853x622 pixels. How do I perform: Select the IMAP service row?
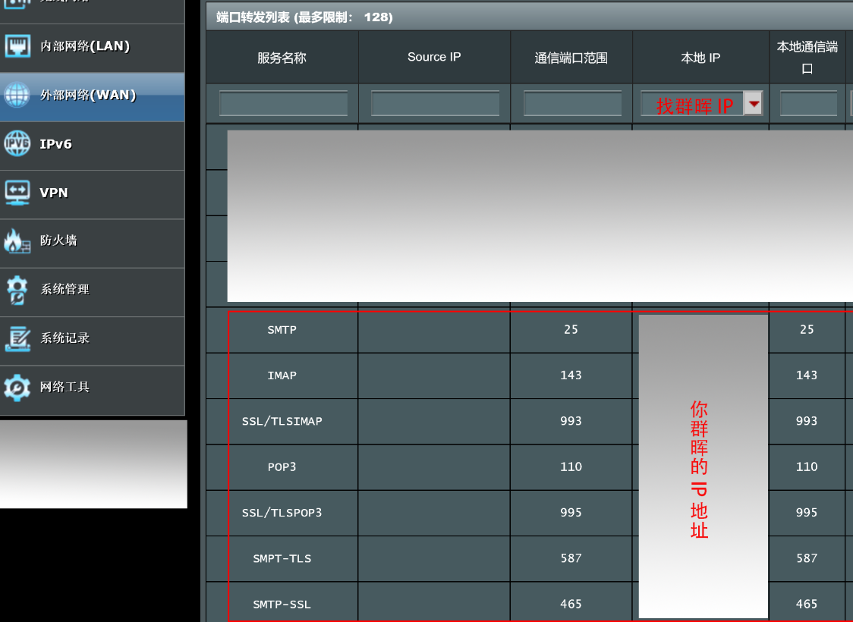pyautogui.click(x=282, y=375)
